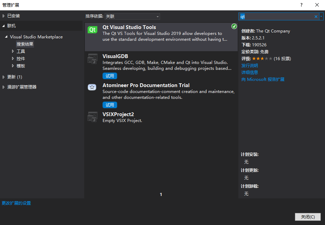325x225 pixels.
Task: Expand the 工具 category
Action: click(13, 51)
